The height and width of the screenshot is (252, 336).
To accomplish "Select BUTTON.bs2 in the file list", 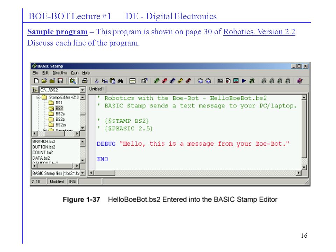I will [x=44, y=147].
